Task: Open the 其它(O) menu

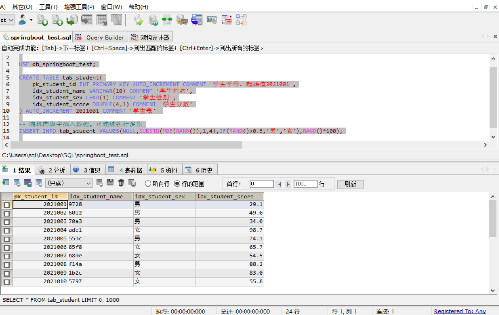Action: (22, 7)
